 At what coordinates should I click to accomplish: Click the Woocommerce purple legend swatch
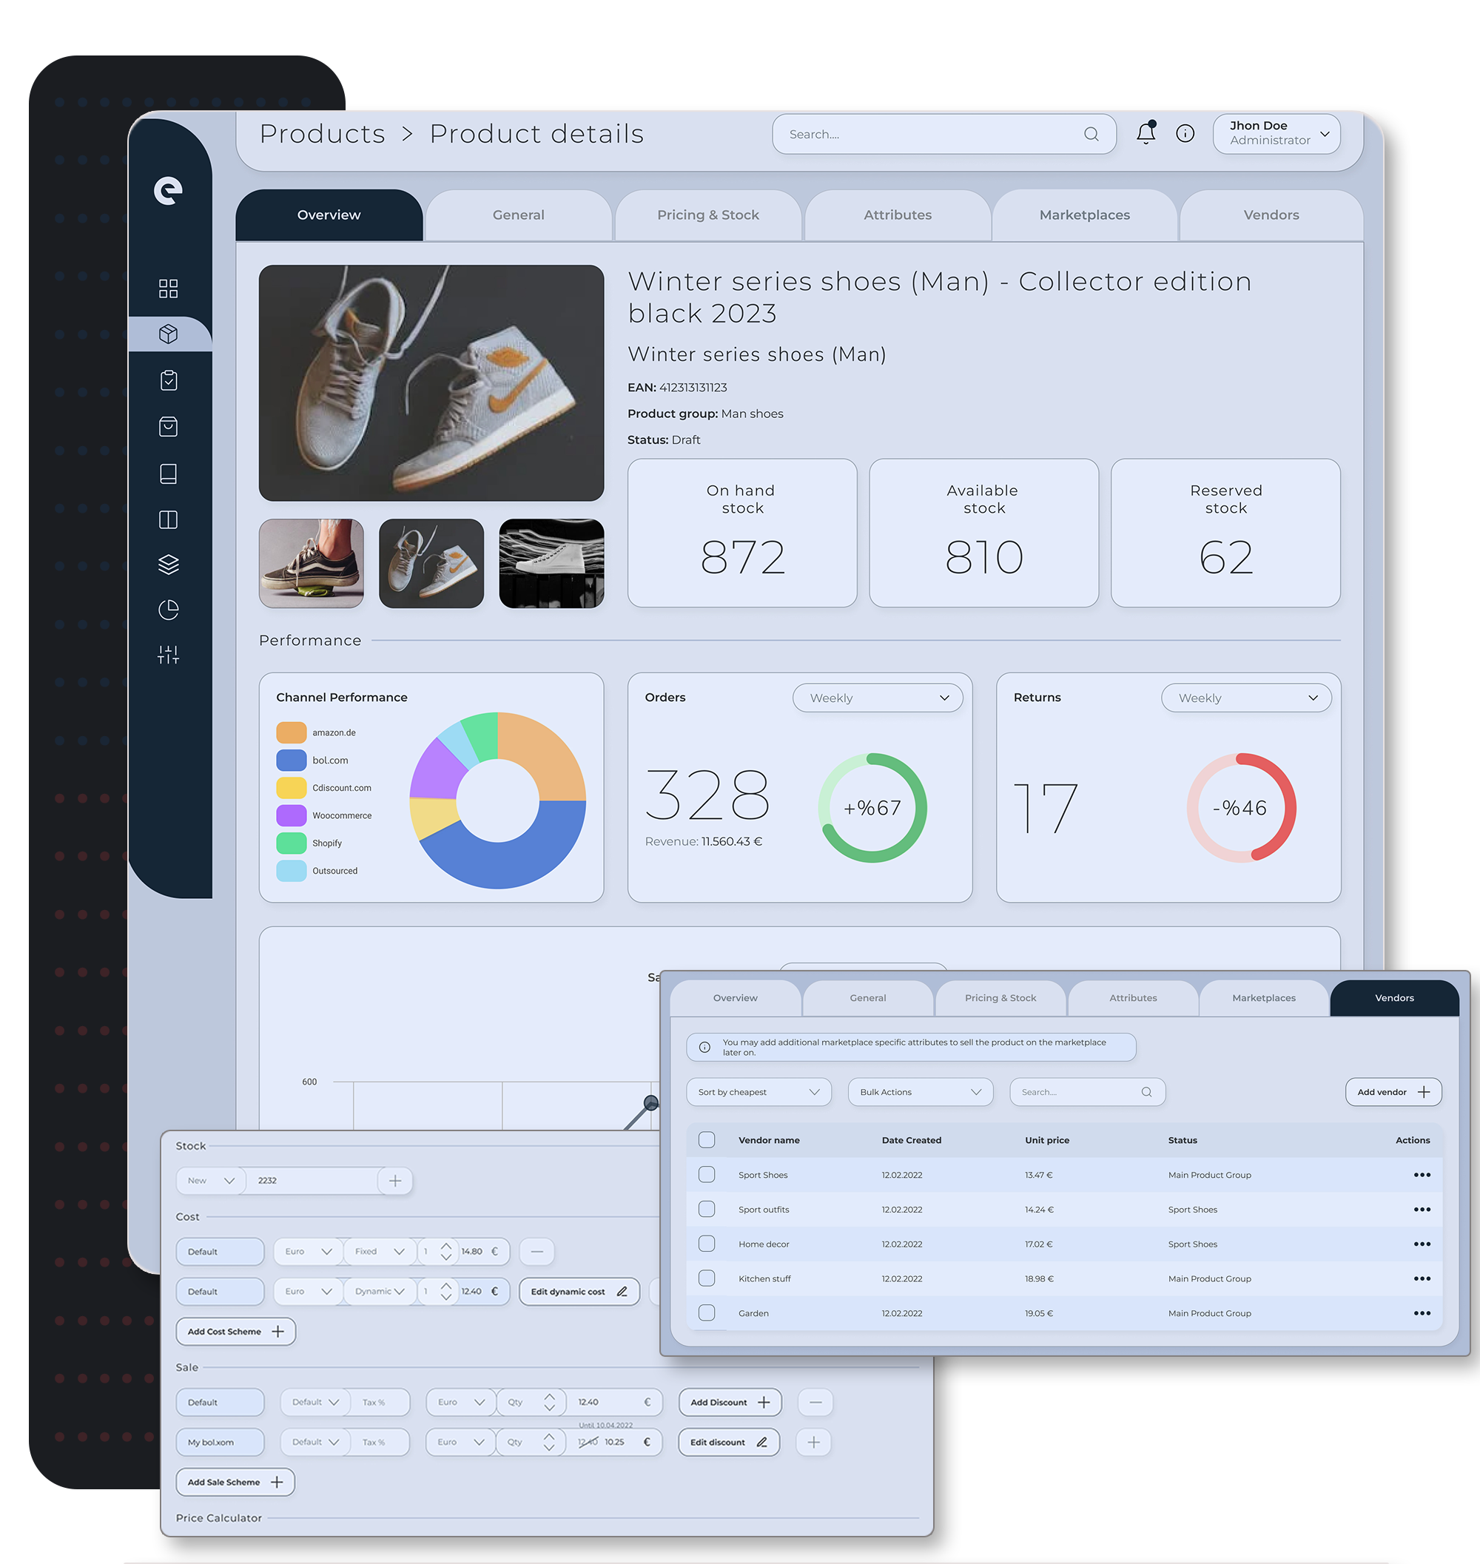tap(291, 815)
